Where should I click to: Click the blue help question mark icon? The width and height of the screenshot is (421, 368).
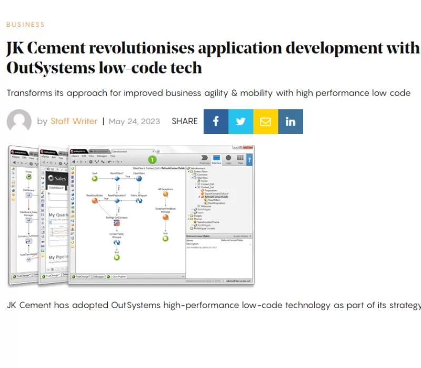(249, 160)
